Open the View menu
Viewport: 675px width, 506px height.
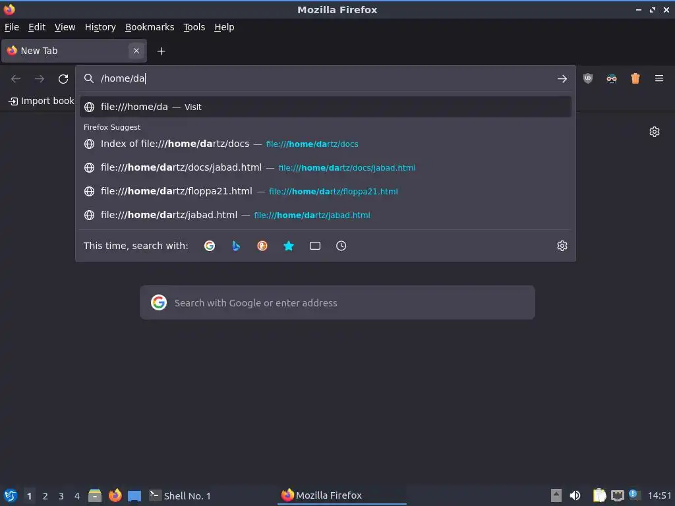point(65,27)
